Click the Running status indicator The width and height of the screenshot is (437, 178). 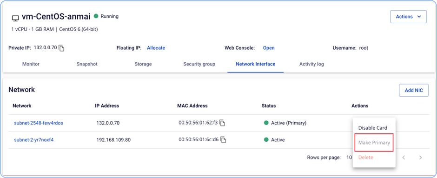pyautogui.click(x=106, y=16)
